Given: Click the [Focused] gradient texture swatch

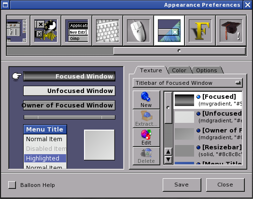Looking at the screenshot, I should 184,100.
